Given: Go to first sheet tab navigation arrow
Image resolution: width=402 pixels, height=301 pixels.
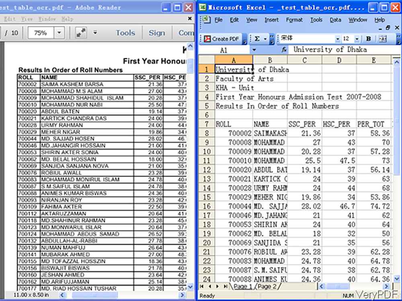Looking at the screenshot, I should [202, 287].
